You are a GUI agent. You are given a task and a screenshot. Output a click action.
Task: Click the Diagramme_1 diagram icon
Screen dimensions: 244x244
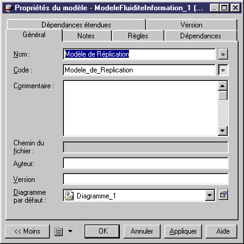(x=69, y=196)
